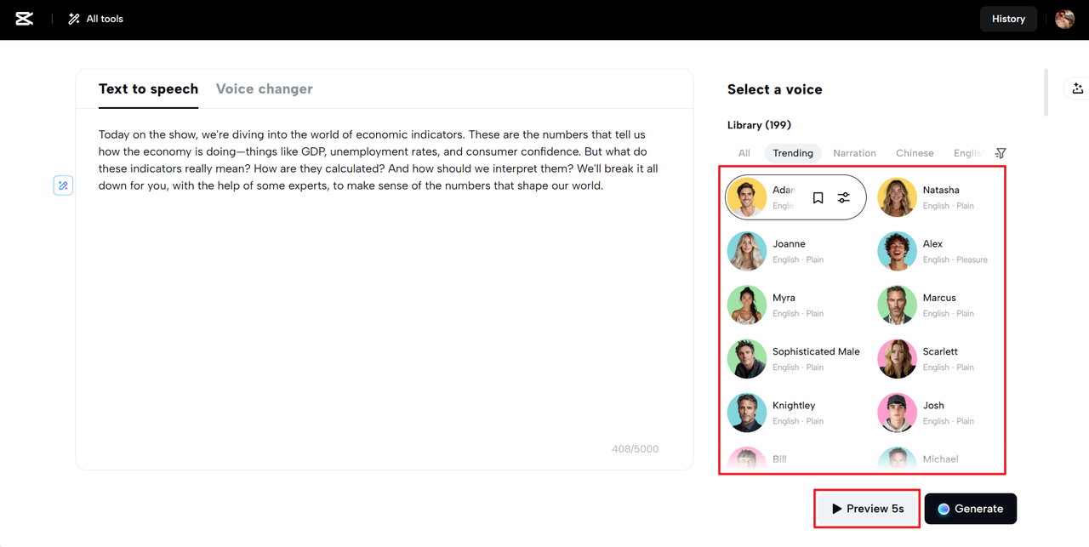
Task: Click the AI writer icon beside the text box
Action: 63,185
